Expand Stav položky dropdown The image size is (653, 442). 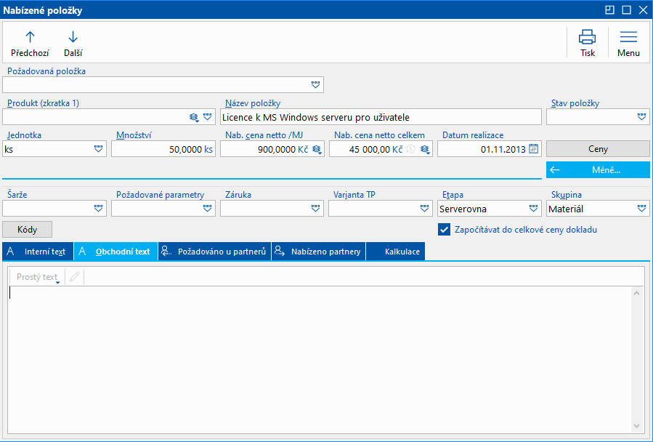click(642, 117)
